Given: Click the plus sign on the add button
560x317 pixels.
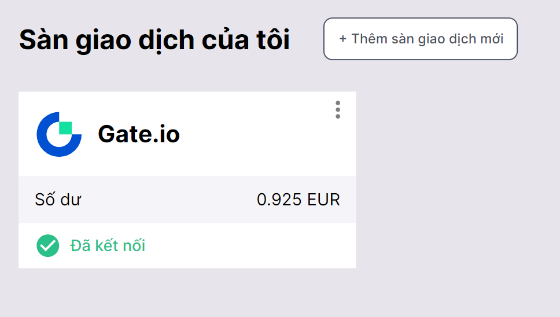Looking at the screenshot, I should 343,39.
